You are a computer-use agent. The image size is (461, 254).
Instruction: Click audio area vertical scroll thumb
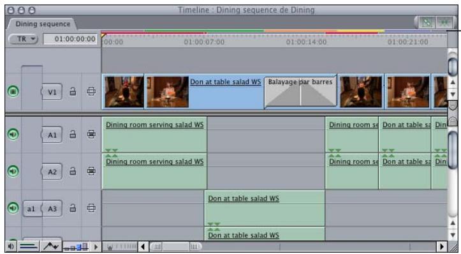point(453,149)
